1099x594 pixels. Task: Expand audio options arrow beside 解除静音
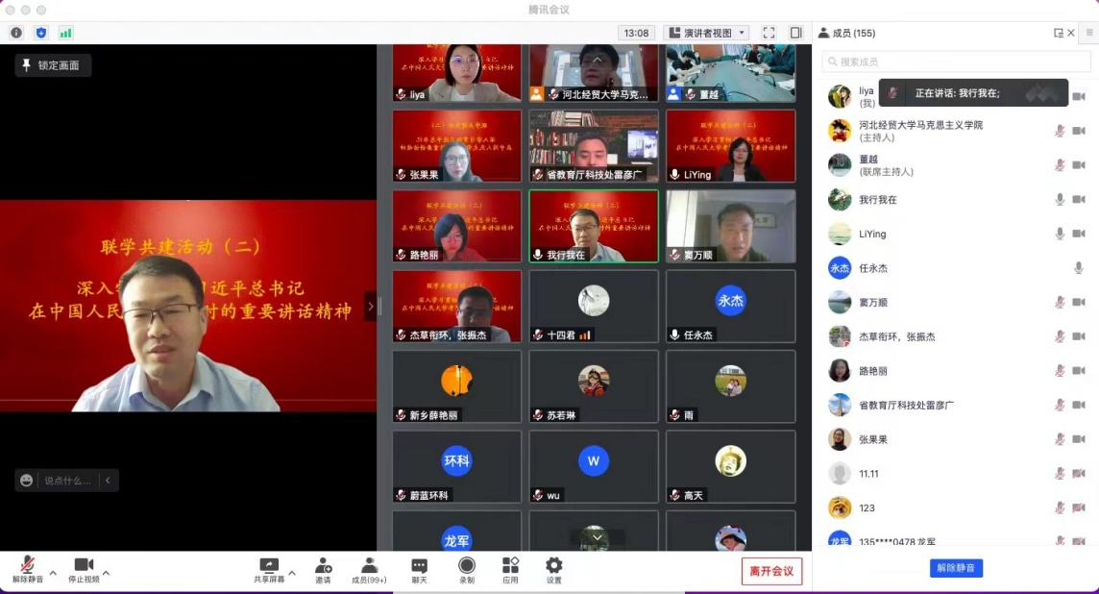click(x=53, y=573)
